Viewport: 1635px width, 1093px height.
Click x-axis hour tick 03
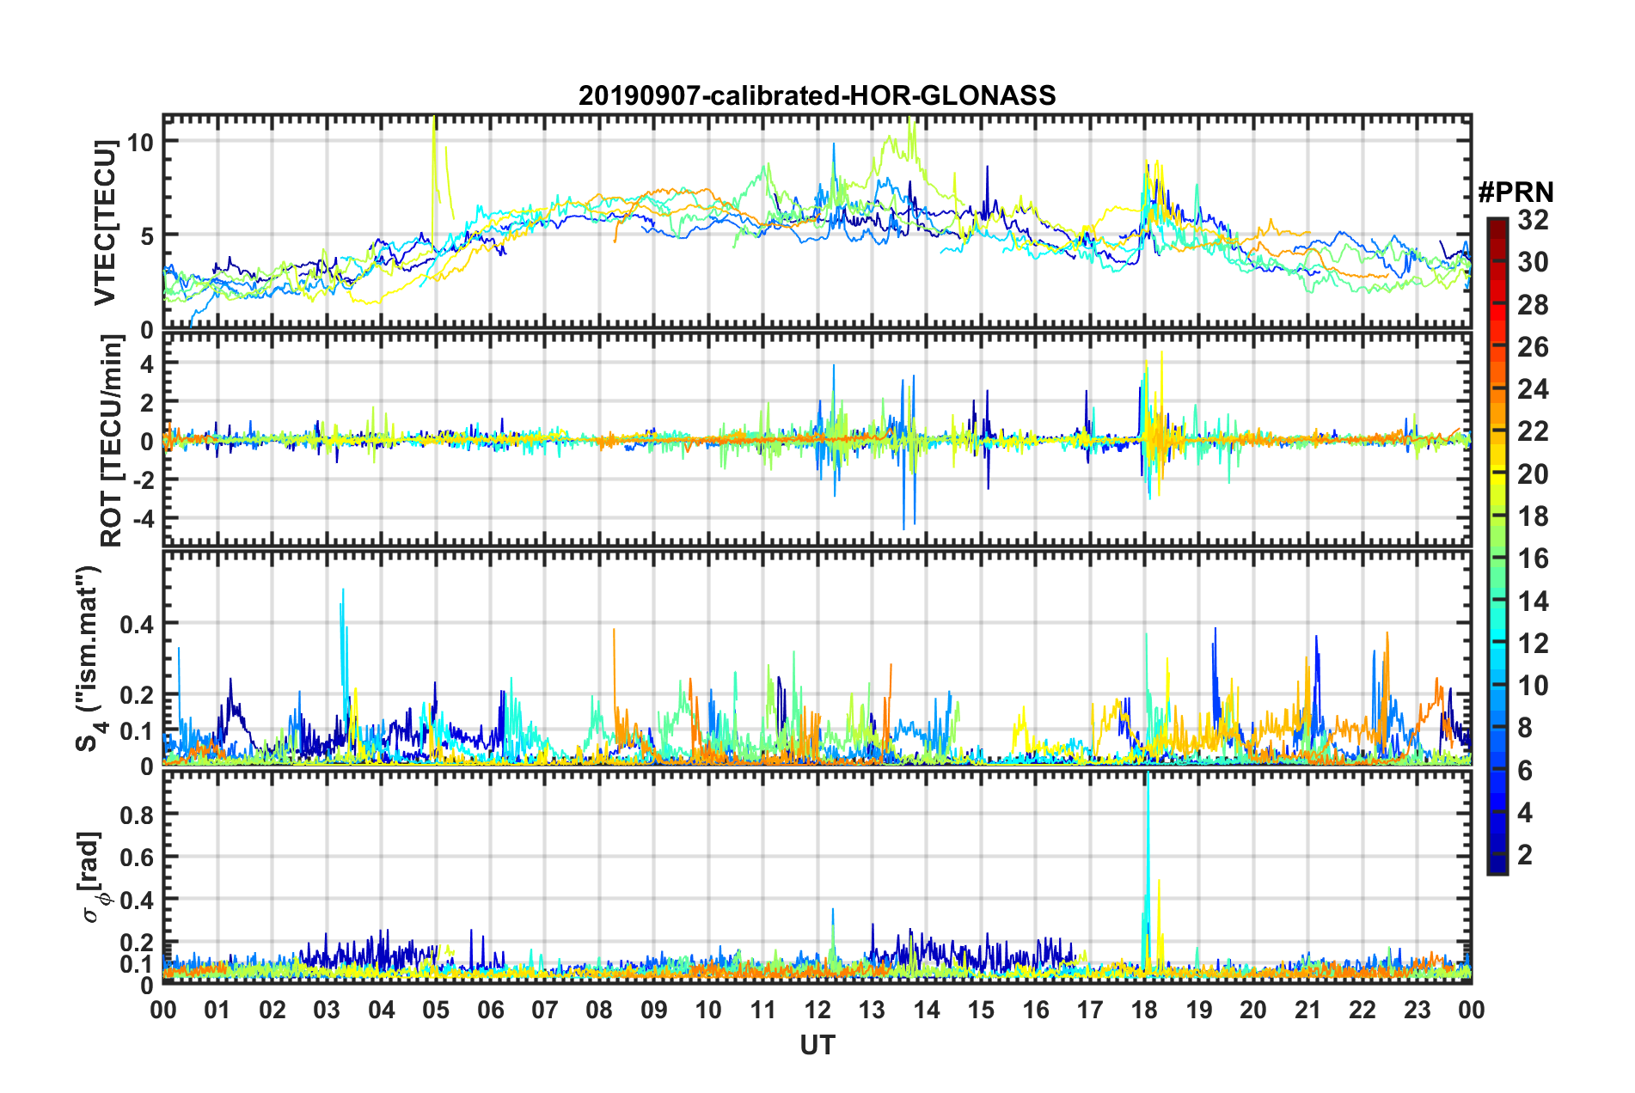327,1010
